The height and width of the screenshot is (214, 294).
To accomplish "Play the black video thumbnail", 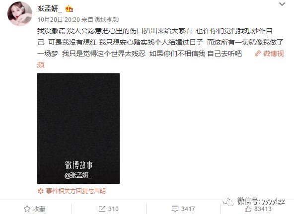I will pyautogui.click(x=78, y=128).
